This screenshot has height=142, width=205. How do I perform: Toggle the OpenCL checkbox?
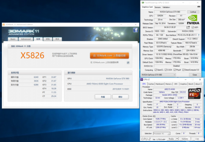pos(155,70)
